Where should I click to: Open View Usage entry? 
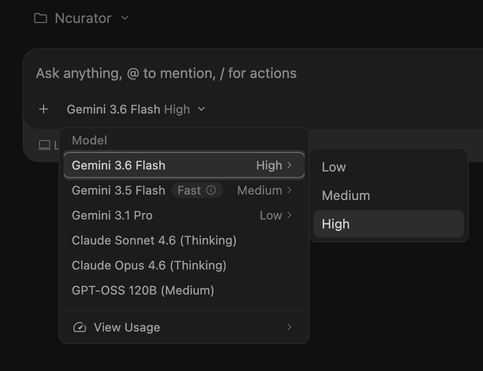[x=184, y=327]
